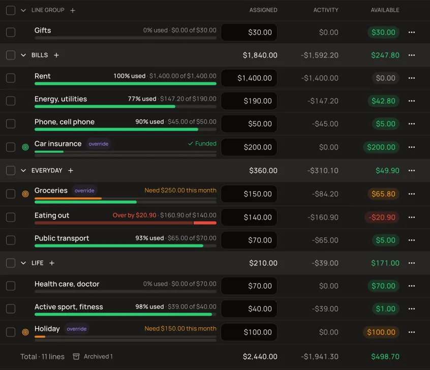Click the green target icon on Car insurance

pos(25,147)
